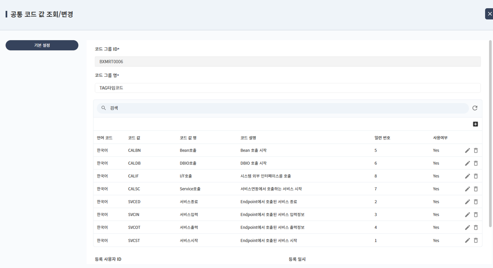Click the 일련 번호 column header
The image size is (493, 268).
(x=382, y=138)
